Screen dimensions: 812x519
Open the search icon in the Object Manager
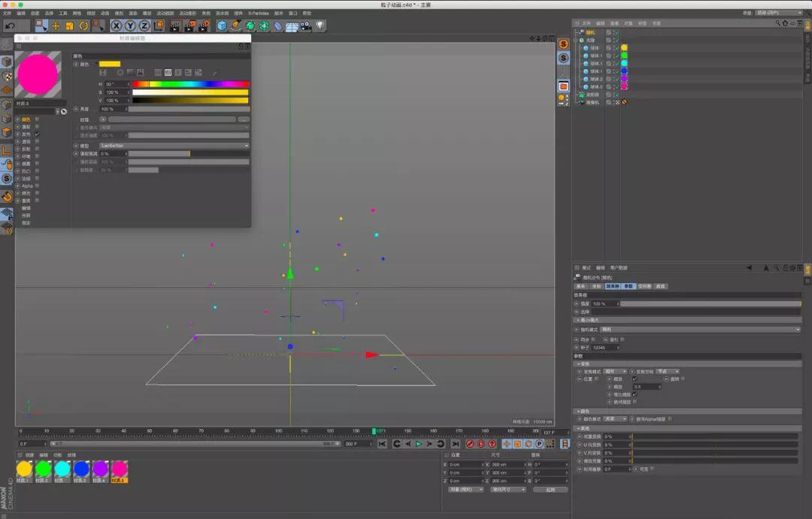pyautogui.click(x=779, y=23)
